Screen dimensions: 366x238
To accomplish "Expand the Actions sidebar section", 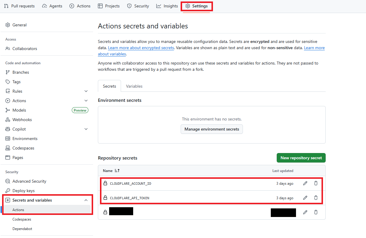I will coord(86,101).
